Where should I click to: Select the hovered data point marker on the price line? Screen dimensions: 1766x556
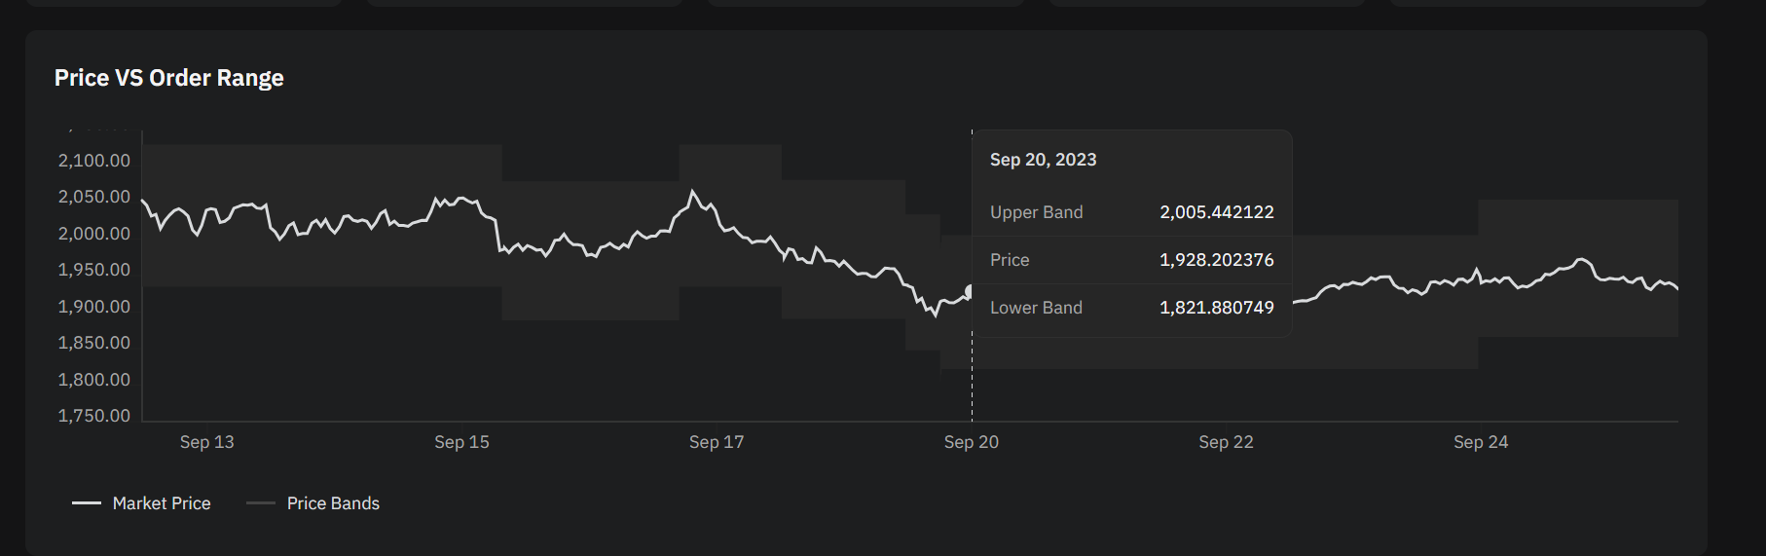click(970, 291)
